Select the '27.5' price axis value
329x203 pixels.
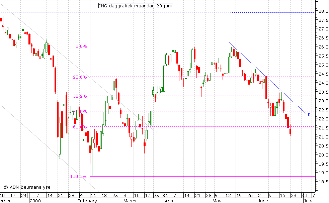coord(323,20)
